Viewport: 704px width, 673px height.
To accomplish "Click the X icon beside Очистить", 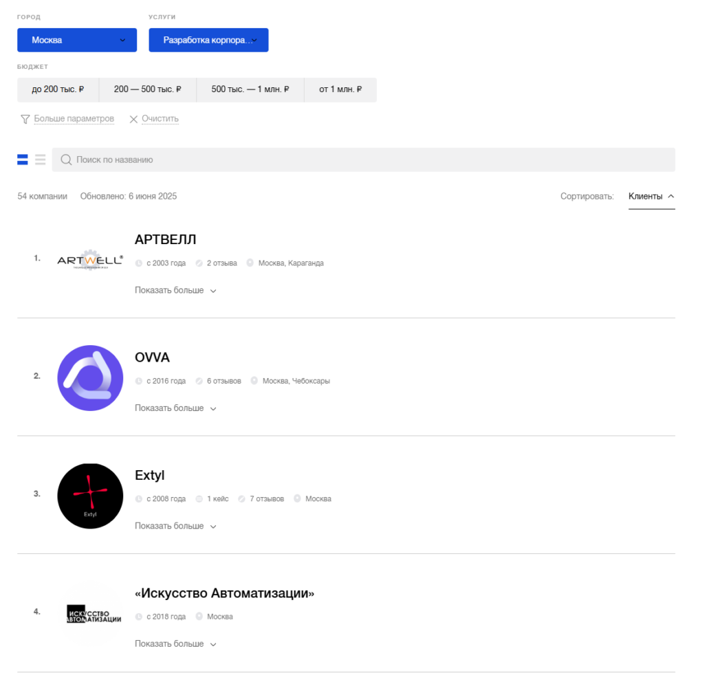I will click(133, 119).
